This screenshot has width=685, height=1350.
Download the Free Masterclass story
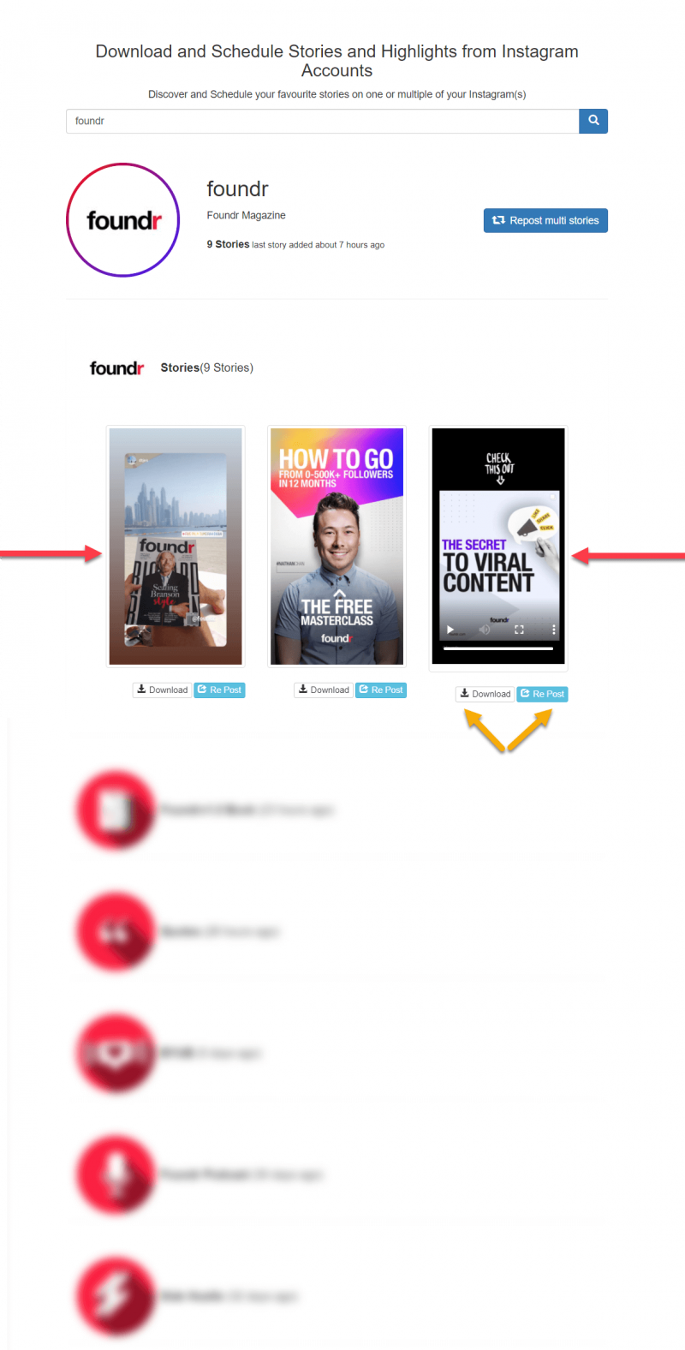[324, 690]
